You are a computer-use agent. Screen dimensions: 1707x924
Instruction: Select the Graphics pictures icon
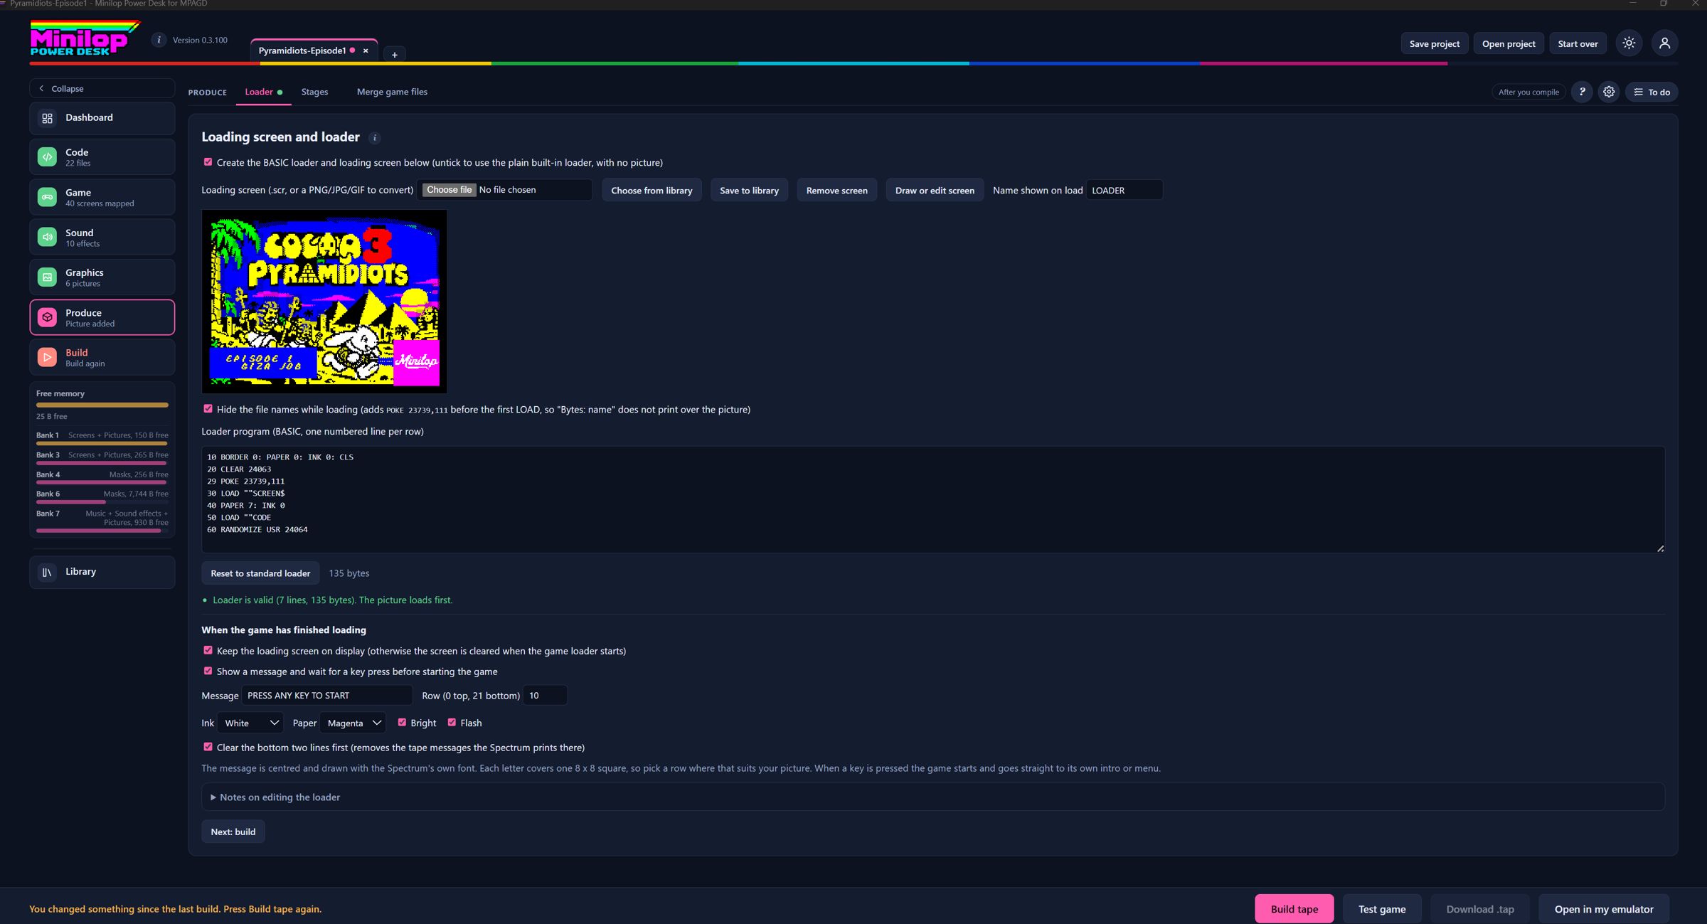[47, 277]
